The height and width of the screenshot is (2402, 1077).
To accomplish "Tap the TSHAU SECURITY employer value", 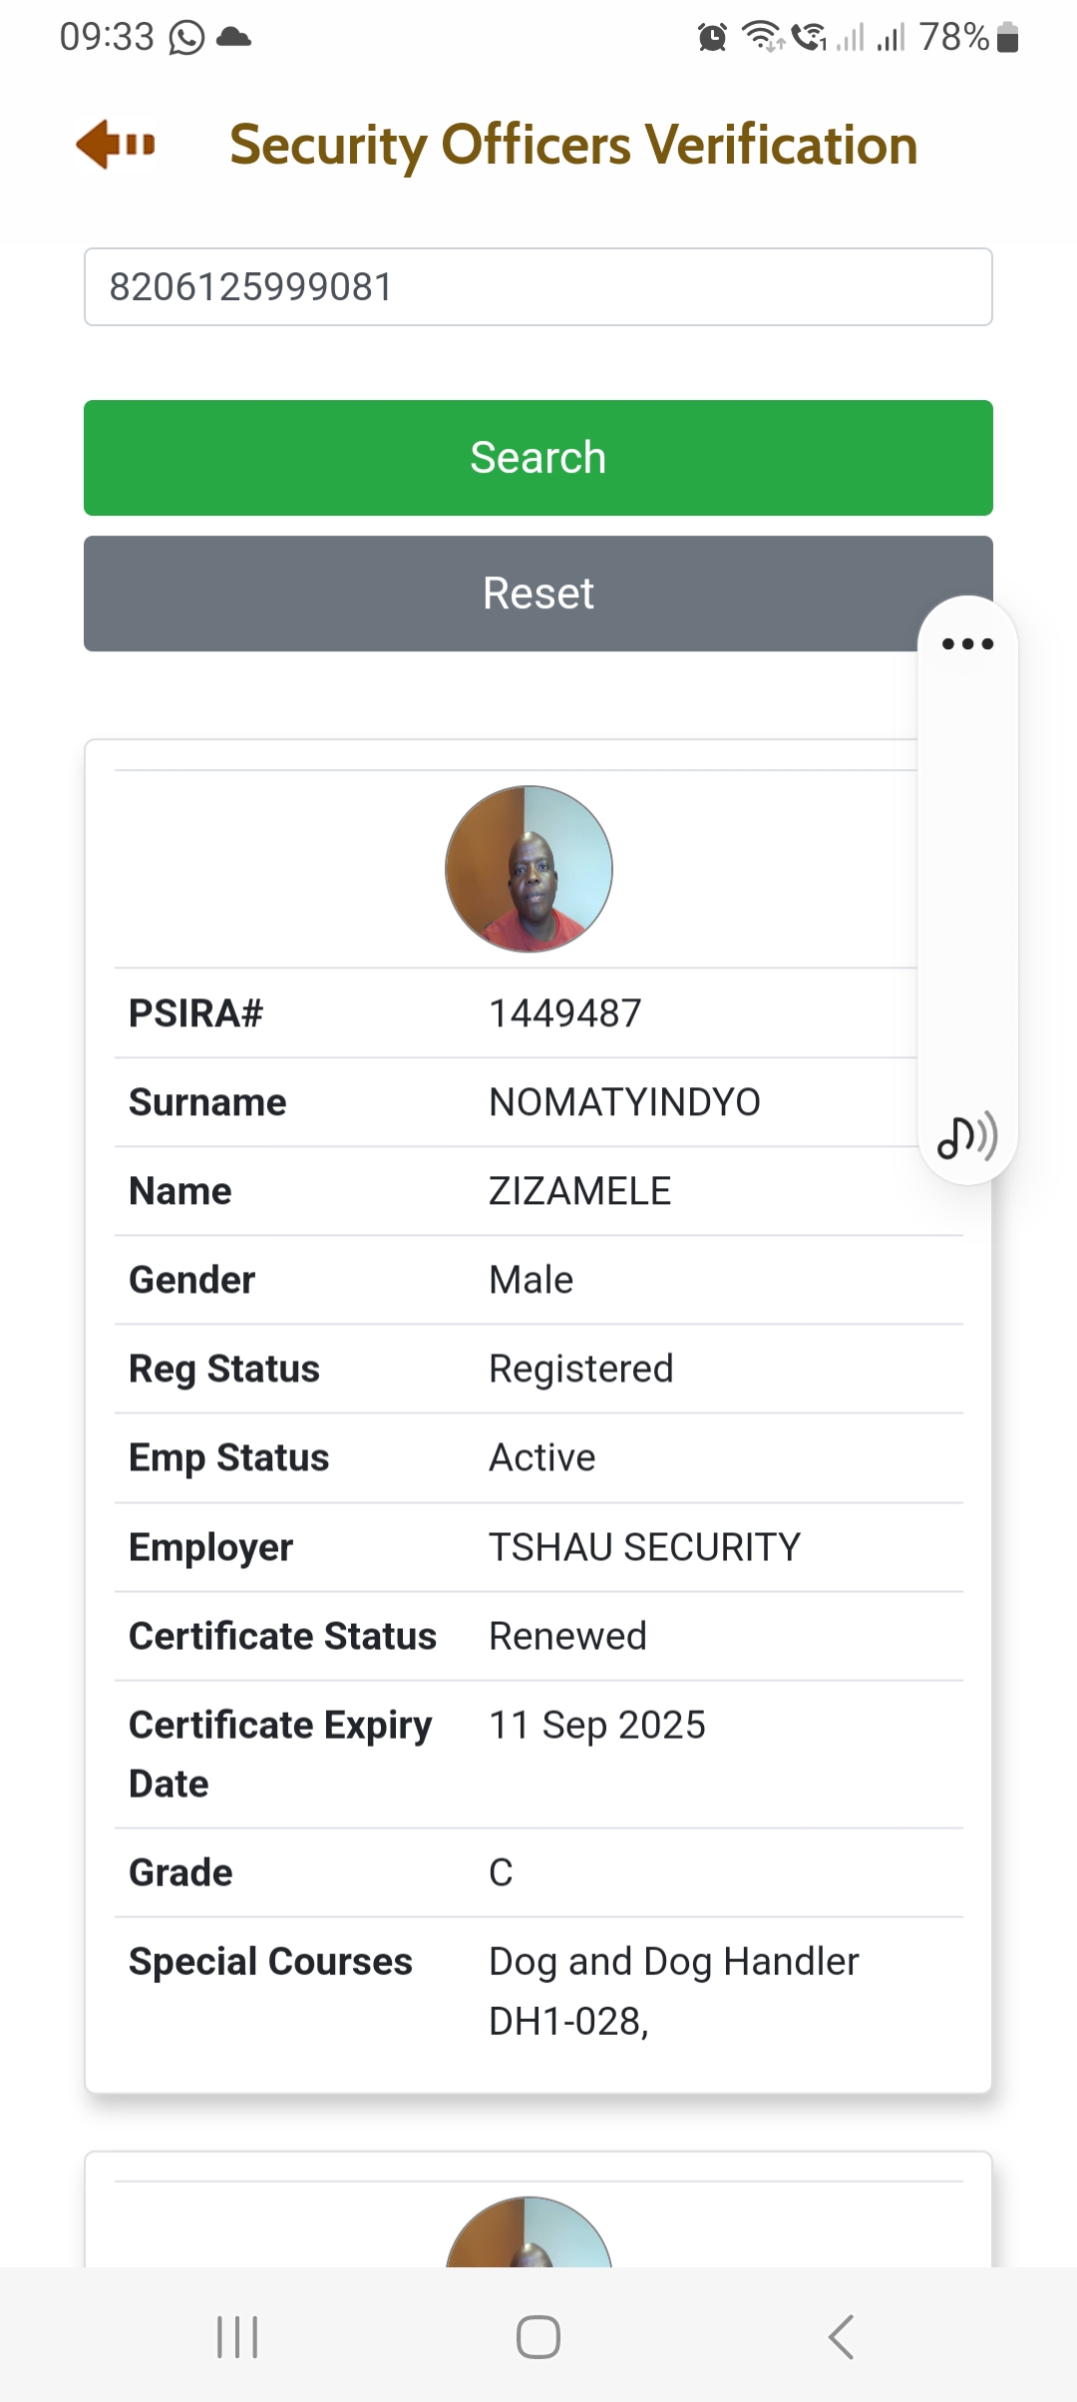I will pos(644,1547).
